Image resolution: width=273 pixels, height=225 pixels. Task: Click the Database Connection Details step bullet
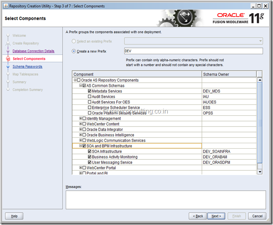point(8,51)
